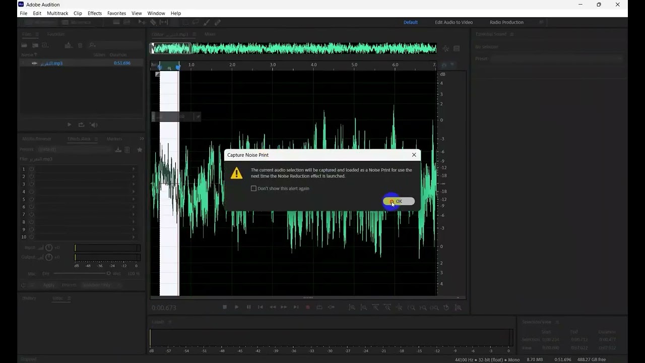Click the trash icon in the Files panel
This screenshot has width=645, height=363.
click(80, 45)
